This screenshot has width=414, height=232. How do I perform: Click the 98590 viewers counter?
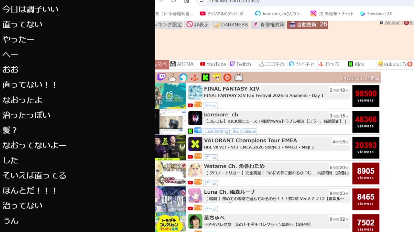(366, 96)
